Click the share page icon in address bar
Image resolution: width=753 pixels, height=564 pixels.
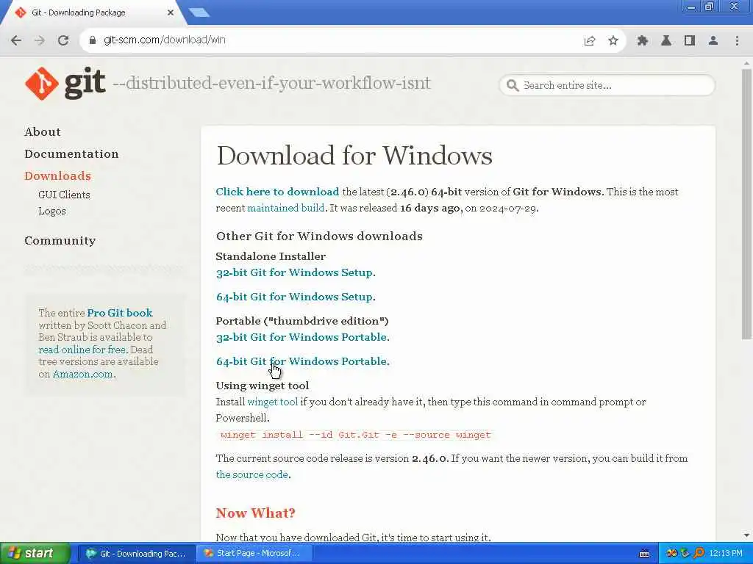tap(589, 41)
